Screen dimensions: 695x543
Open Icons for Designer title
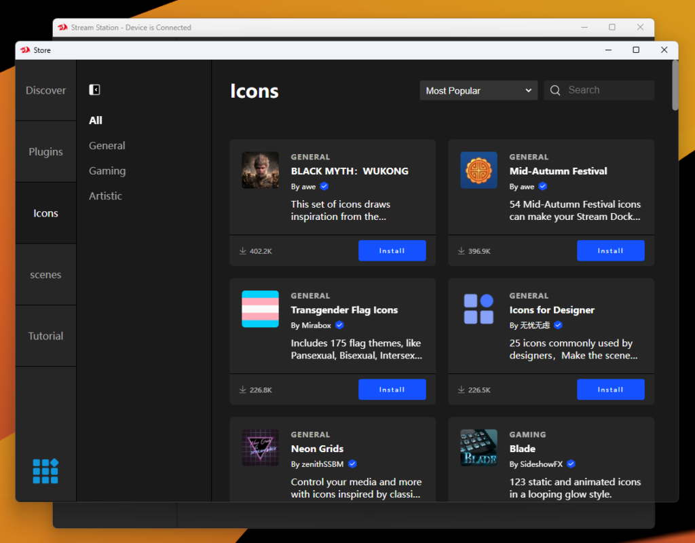point(552,310)
